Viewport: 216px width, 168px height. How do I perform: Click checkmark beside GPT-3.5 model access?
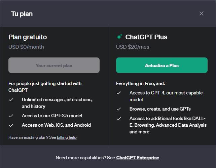coord(11,116)
